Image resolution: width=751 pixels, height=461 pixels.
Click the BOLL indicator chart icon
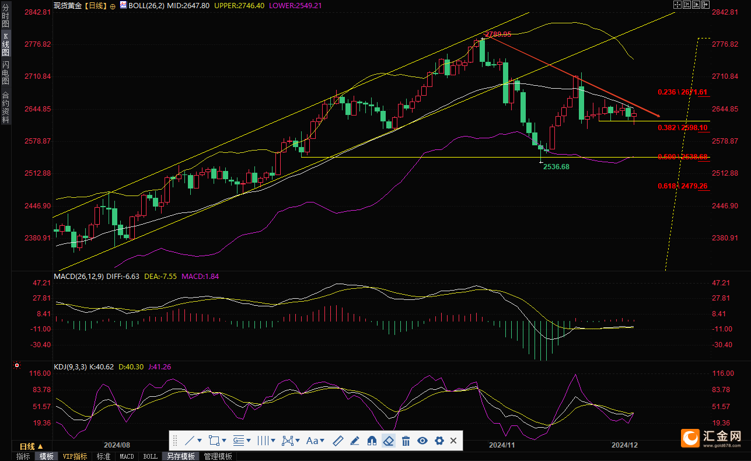123,5
